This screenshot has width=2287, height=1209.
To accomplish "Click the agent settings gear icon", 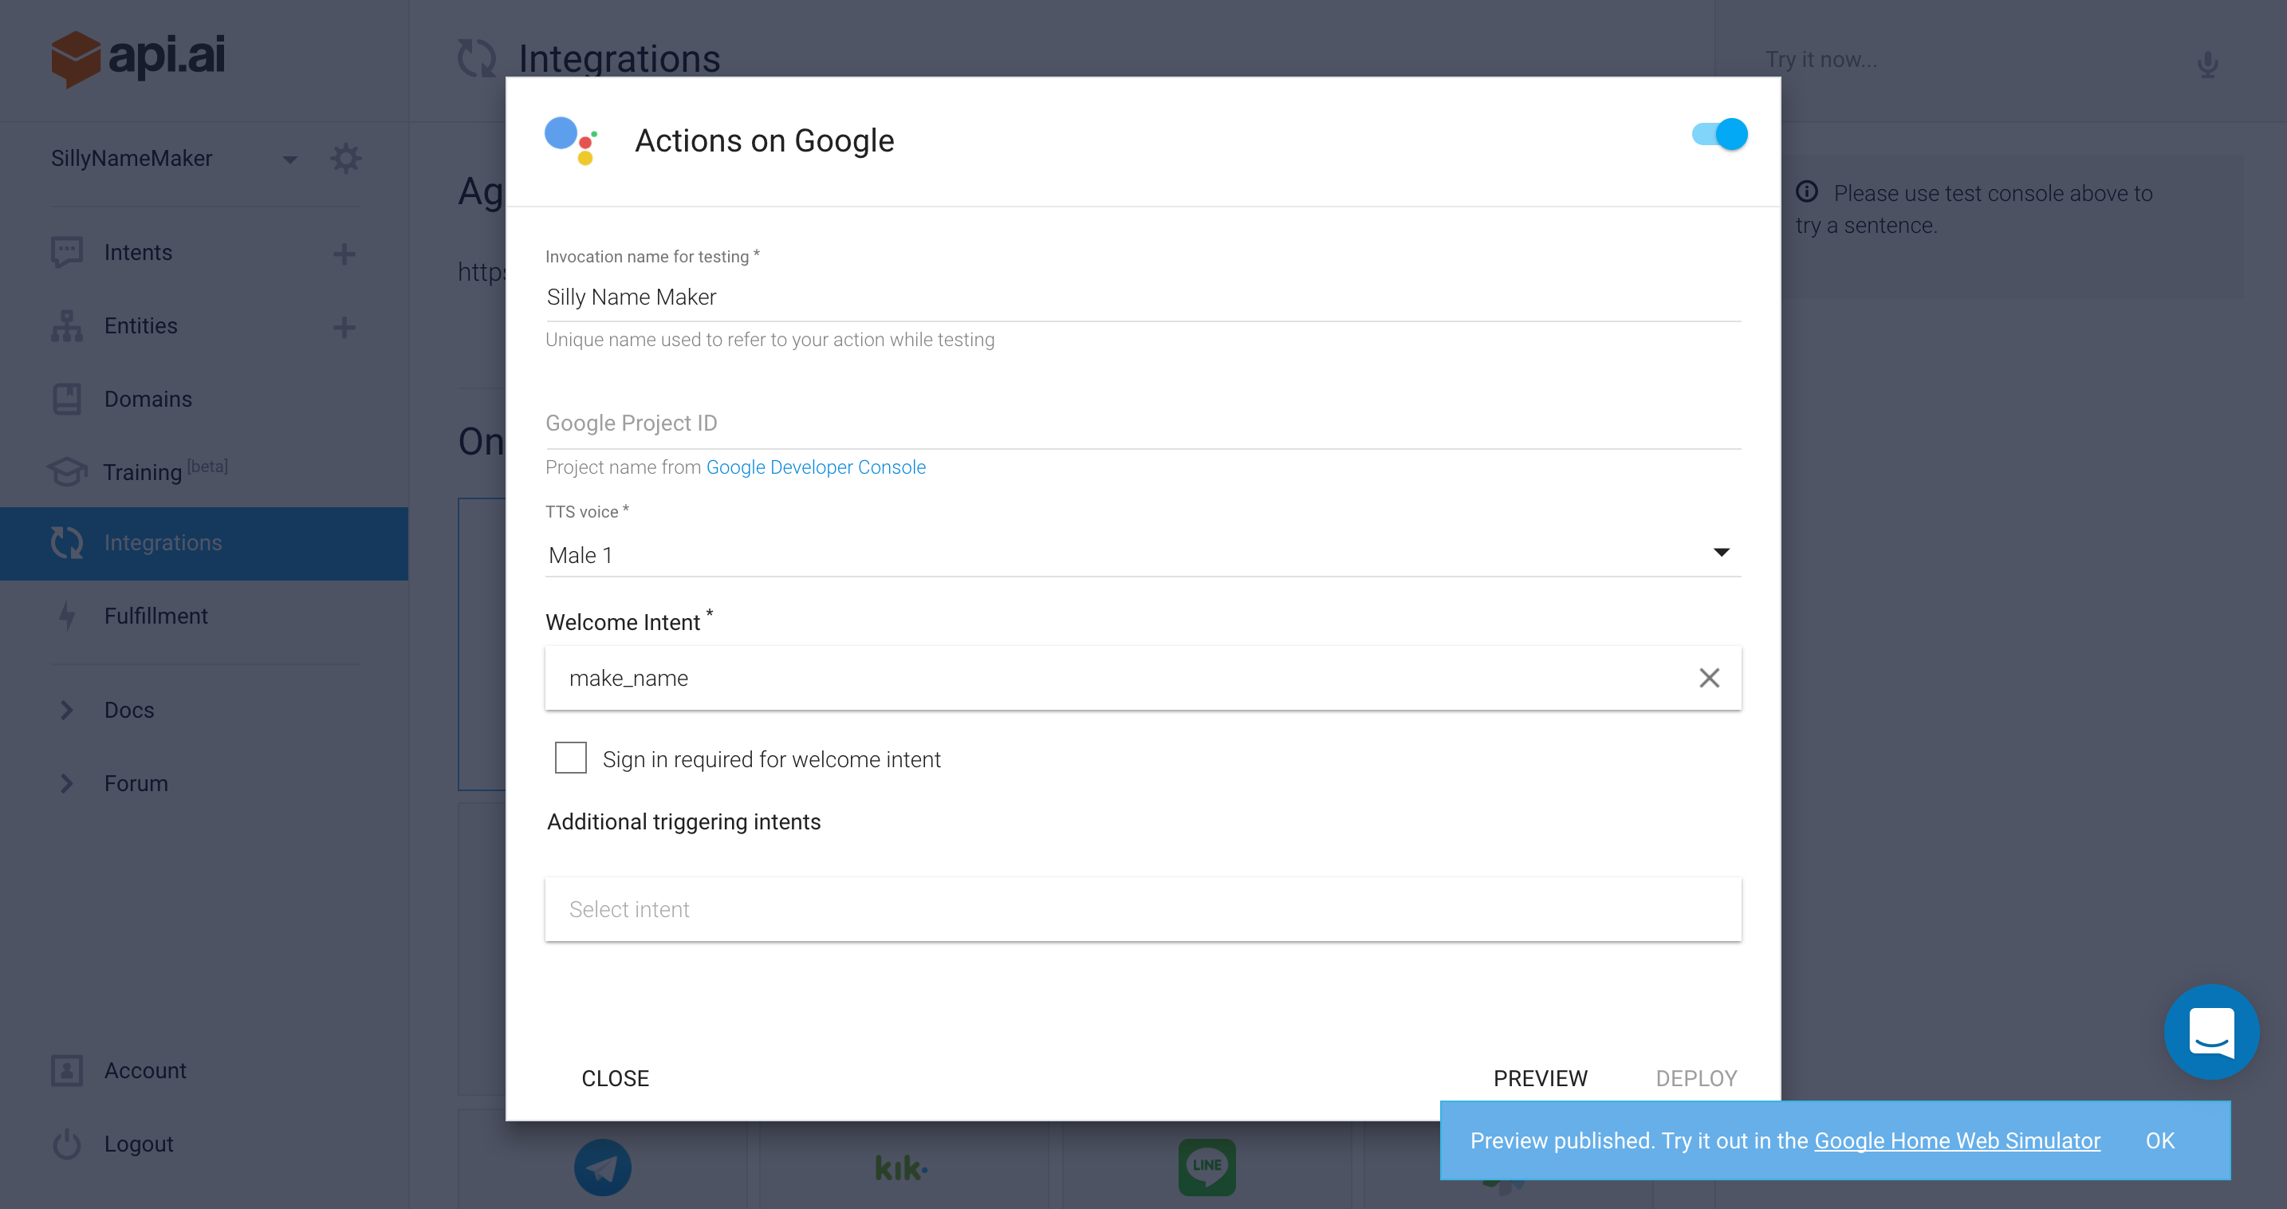I will pyautogui.click(x=345, y=159).
